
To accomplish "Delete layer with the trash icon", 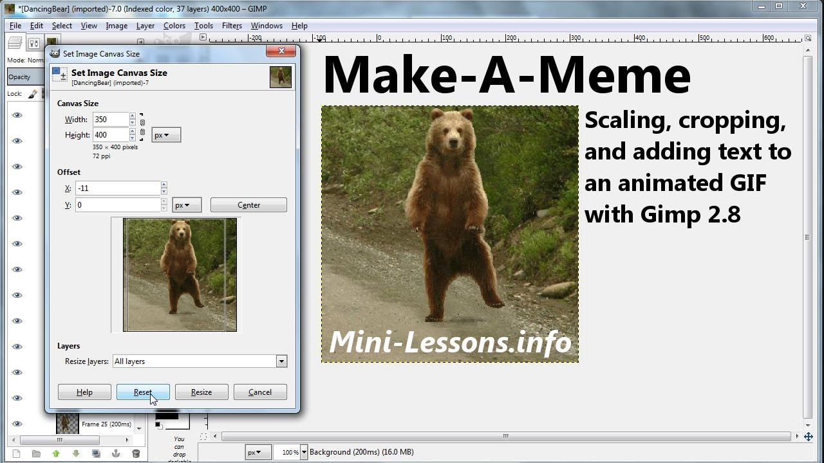I will [x=136, y=453].
